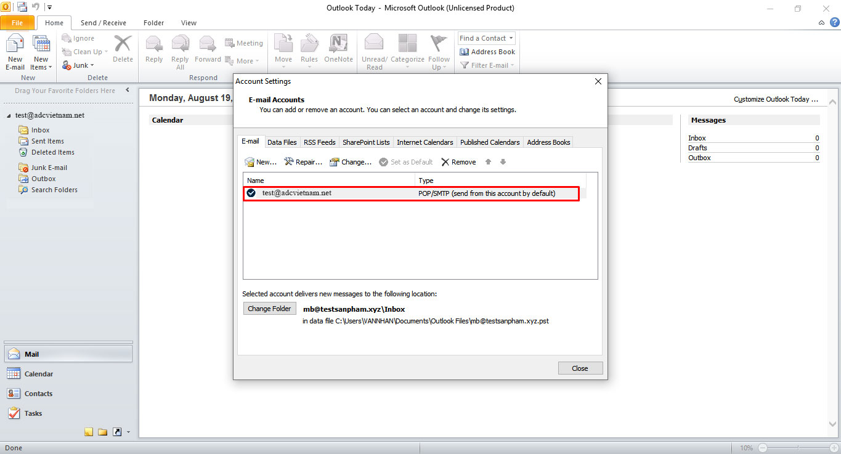Switch to the View ribbon tab

[x=189, y=23]
